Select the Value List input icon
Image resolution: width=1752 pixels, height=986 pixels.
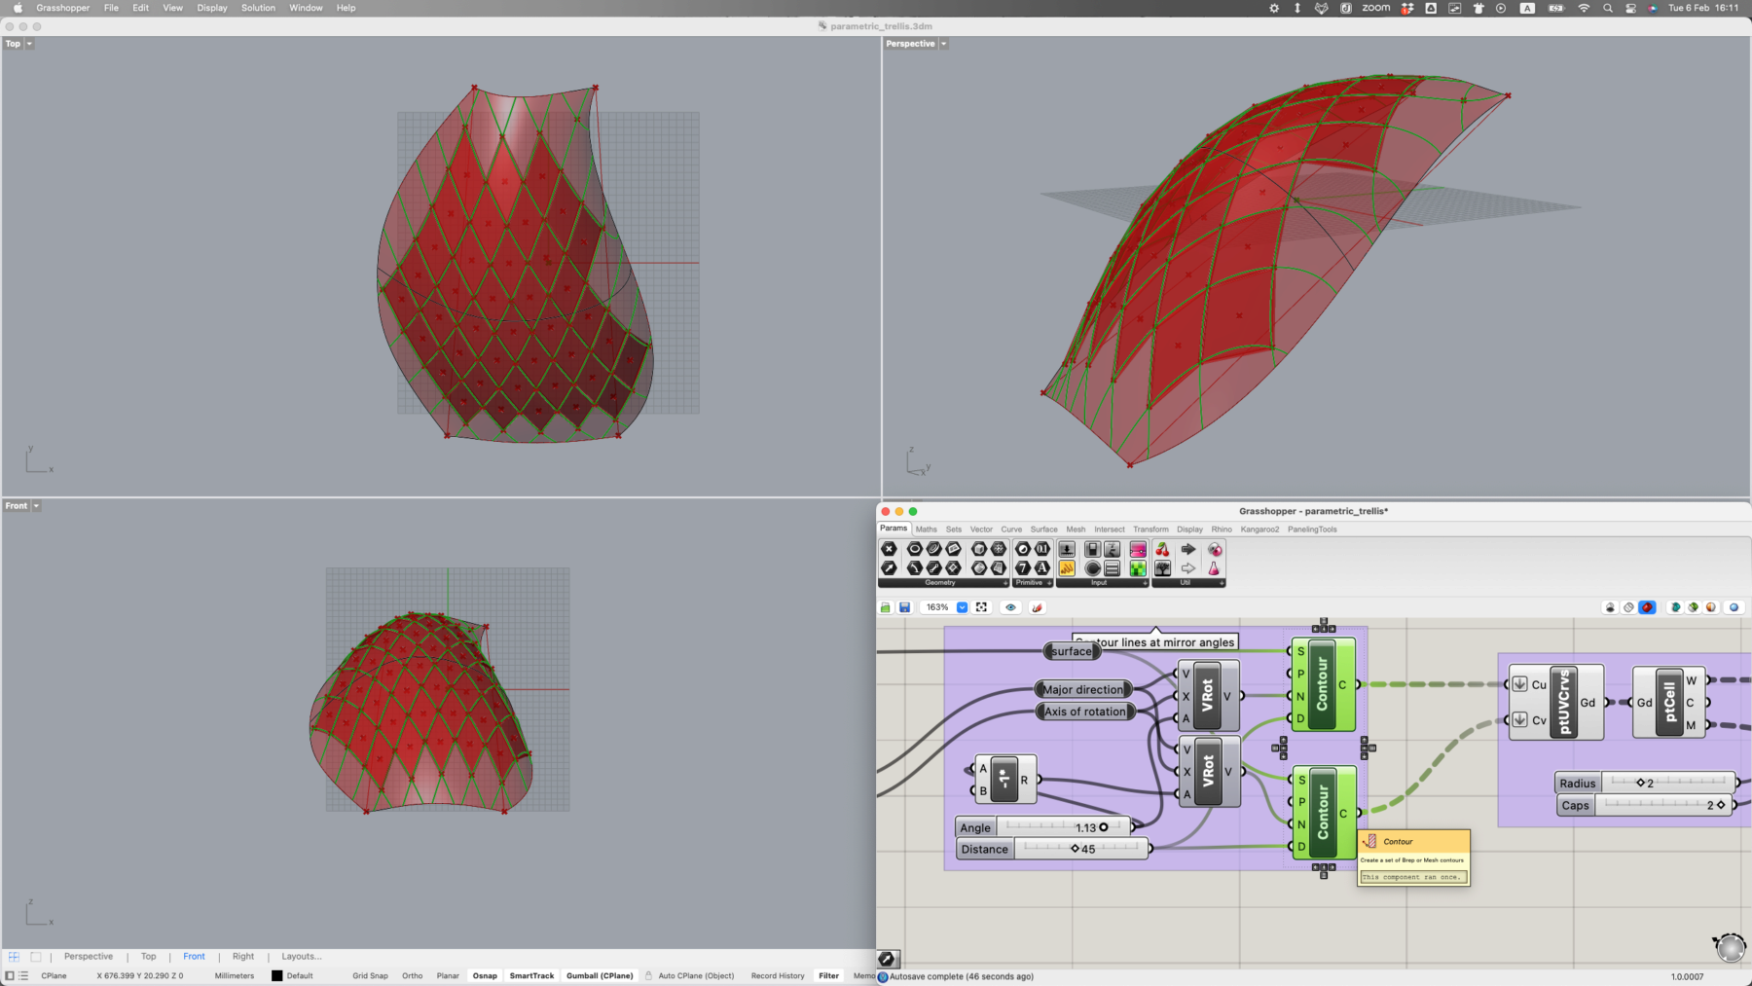point(1112,568)
